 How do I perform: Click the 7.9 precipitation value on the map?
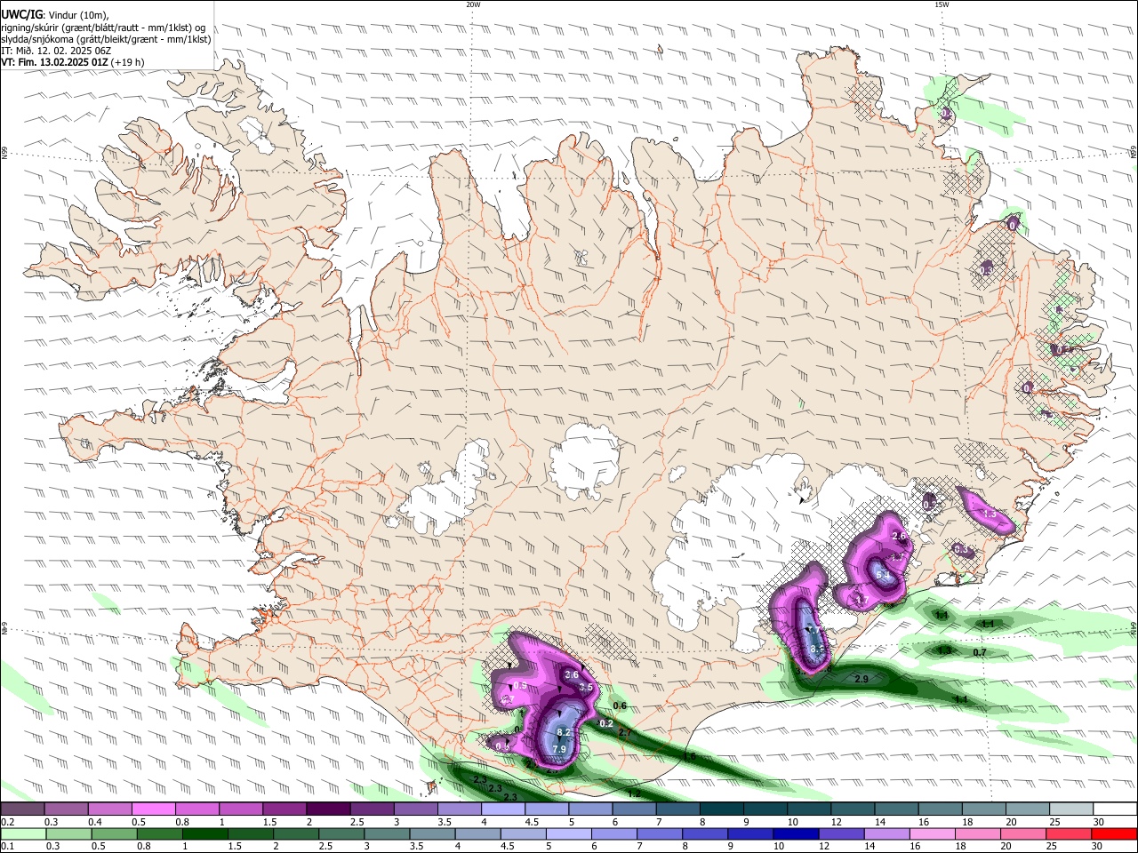559,749
